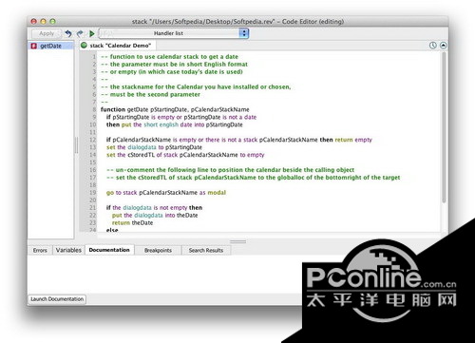Screen dimensions: 475x343
Task: Open the Handler list dropdown
Action: (x=174, y=33)
